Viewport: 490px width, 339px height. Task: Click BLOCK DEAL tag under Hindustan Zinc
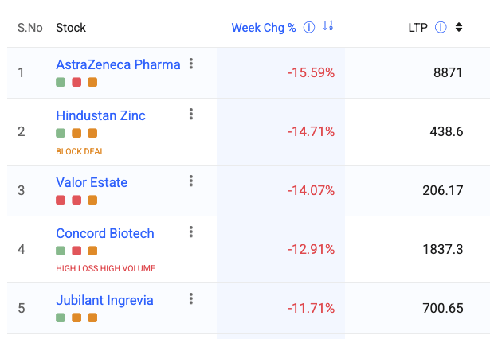pos(80,151)
